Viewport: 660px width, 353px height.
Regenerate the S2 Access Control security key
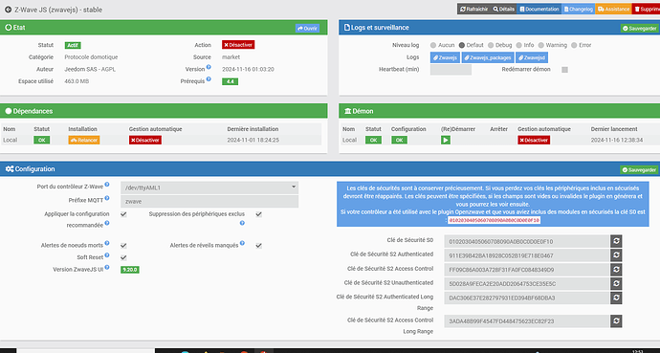[x=616, y=269]
